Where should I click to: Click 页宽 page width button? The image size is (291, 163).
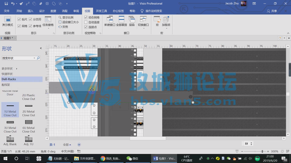click(x=63, y=27)
